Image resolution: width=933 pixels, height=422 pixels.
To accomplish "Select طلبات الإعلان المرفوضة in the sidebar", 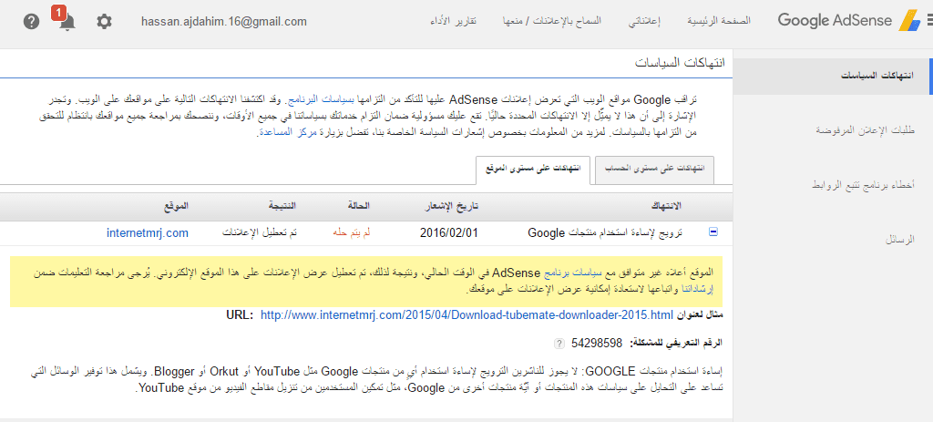I will pyautogui.click(x=866, y=129).
